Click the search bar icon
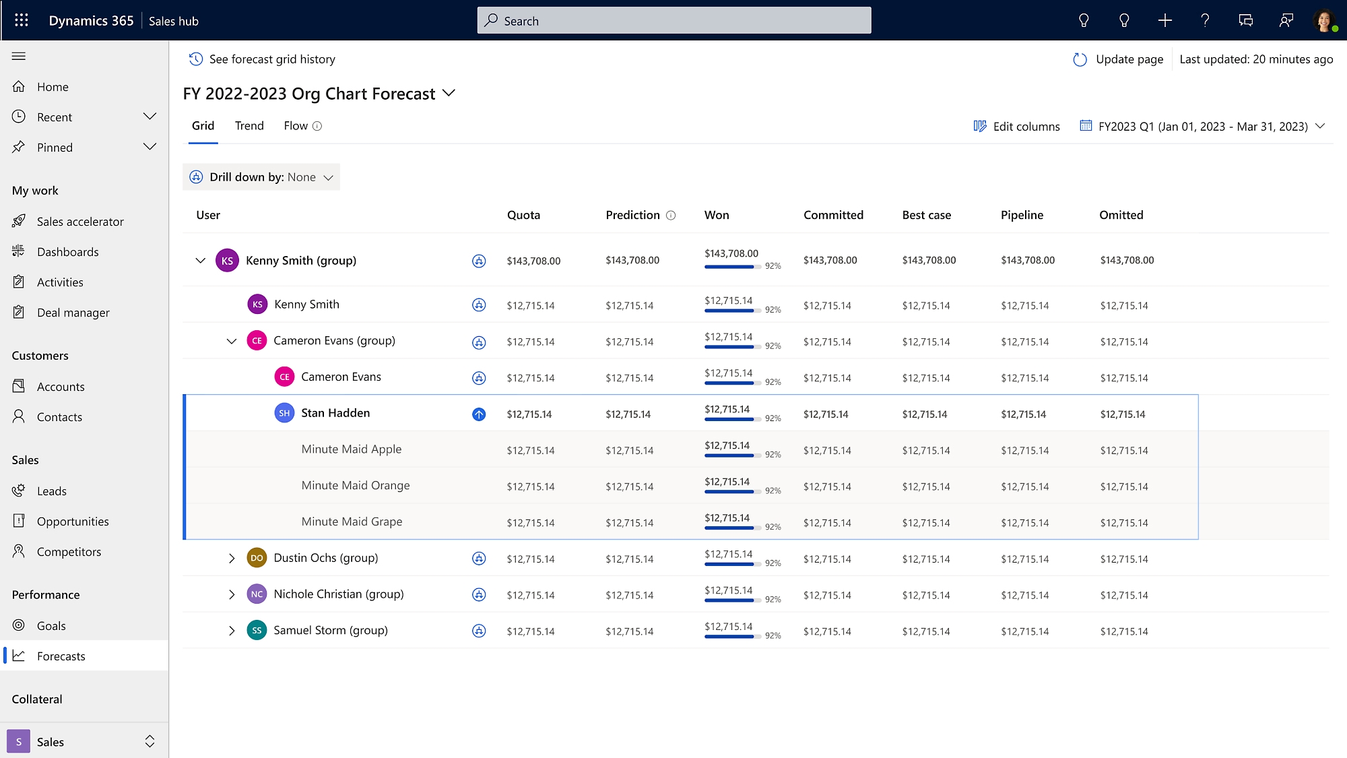Image resolution: width=1347 pixels, height=758 pixels. coord(491,20)
